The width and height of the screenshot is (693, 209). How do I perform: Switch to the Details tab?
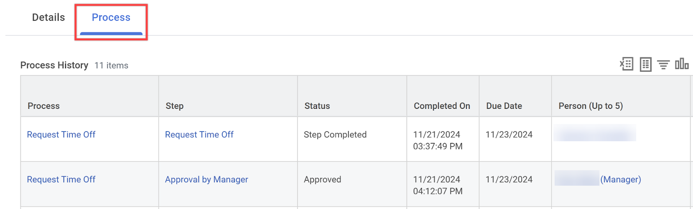tap(49, 18)
